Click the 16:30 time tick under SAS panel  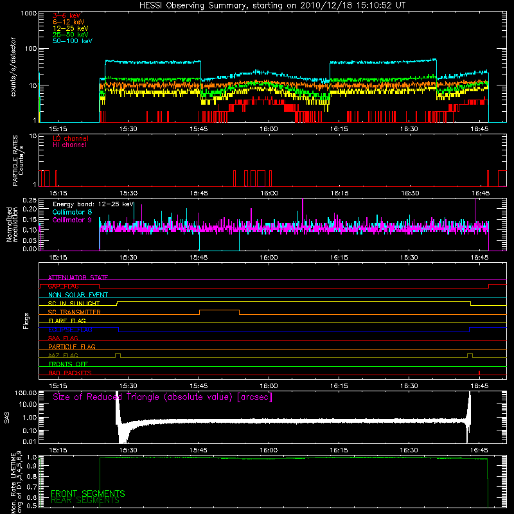tap(409, 450)
